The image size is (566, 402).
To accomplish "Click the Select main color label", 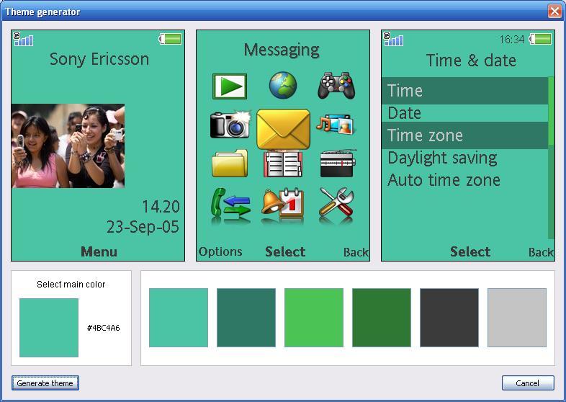I will (x=71, y=285).
